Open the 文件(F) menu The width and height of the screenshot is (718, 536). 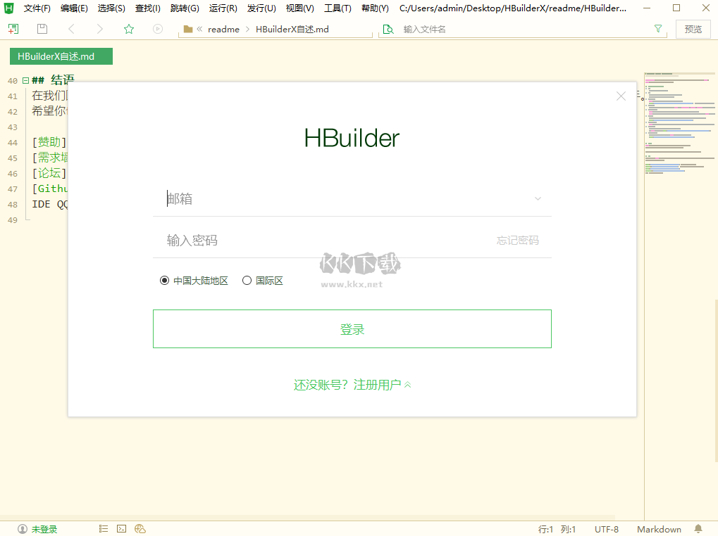tap(37, 8)
